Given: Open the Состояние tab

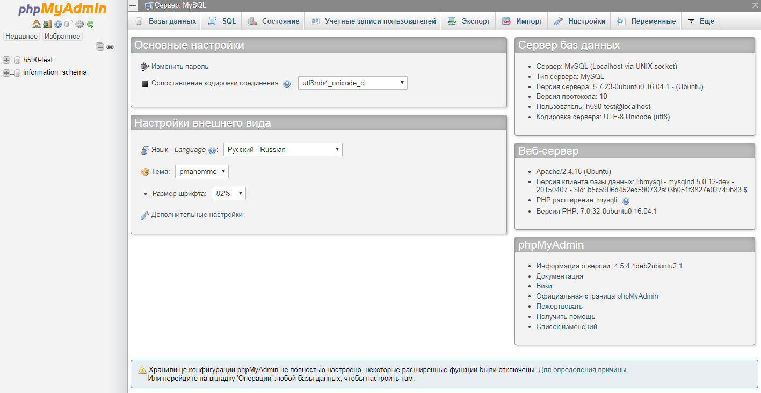Looking at the screenshot, I should [x=273, y=21].
